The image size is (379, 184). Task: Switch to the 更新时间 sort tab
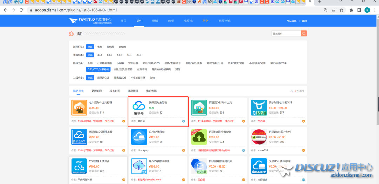click(97, 91)
